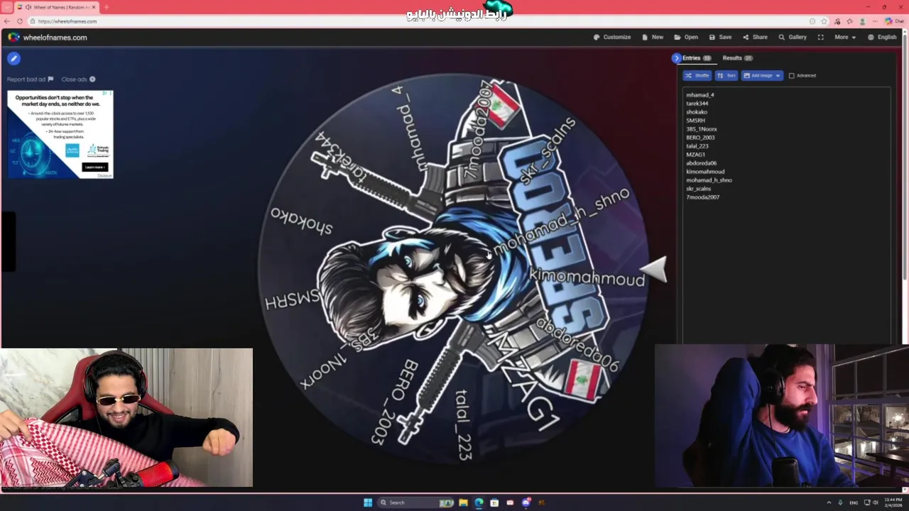
Task: Click the entry 3BS_1Noorx in the list
Action: [x=702, y=129]
